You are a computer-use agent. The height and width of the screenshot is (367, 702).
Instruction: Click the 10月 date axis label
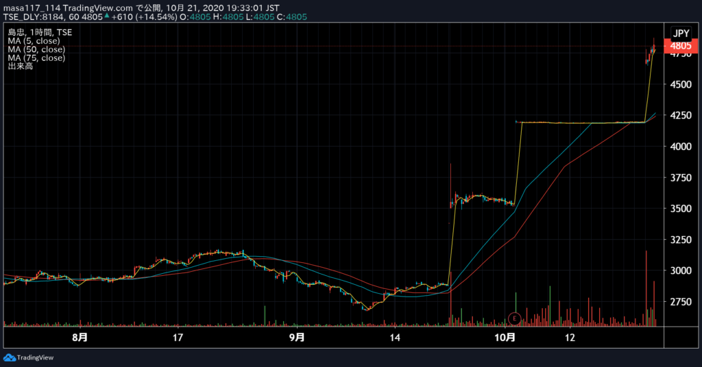(x=505, y=337)
